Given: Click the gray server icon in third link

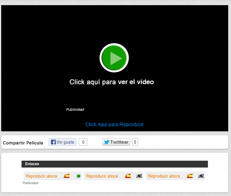Looking at the screenshot, I should (201, 176).
